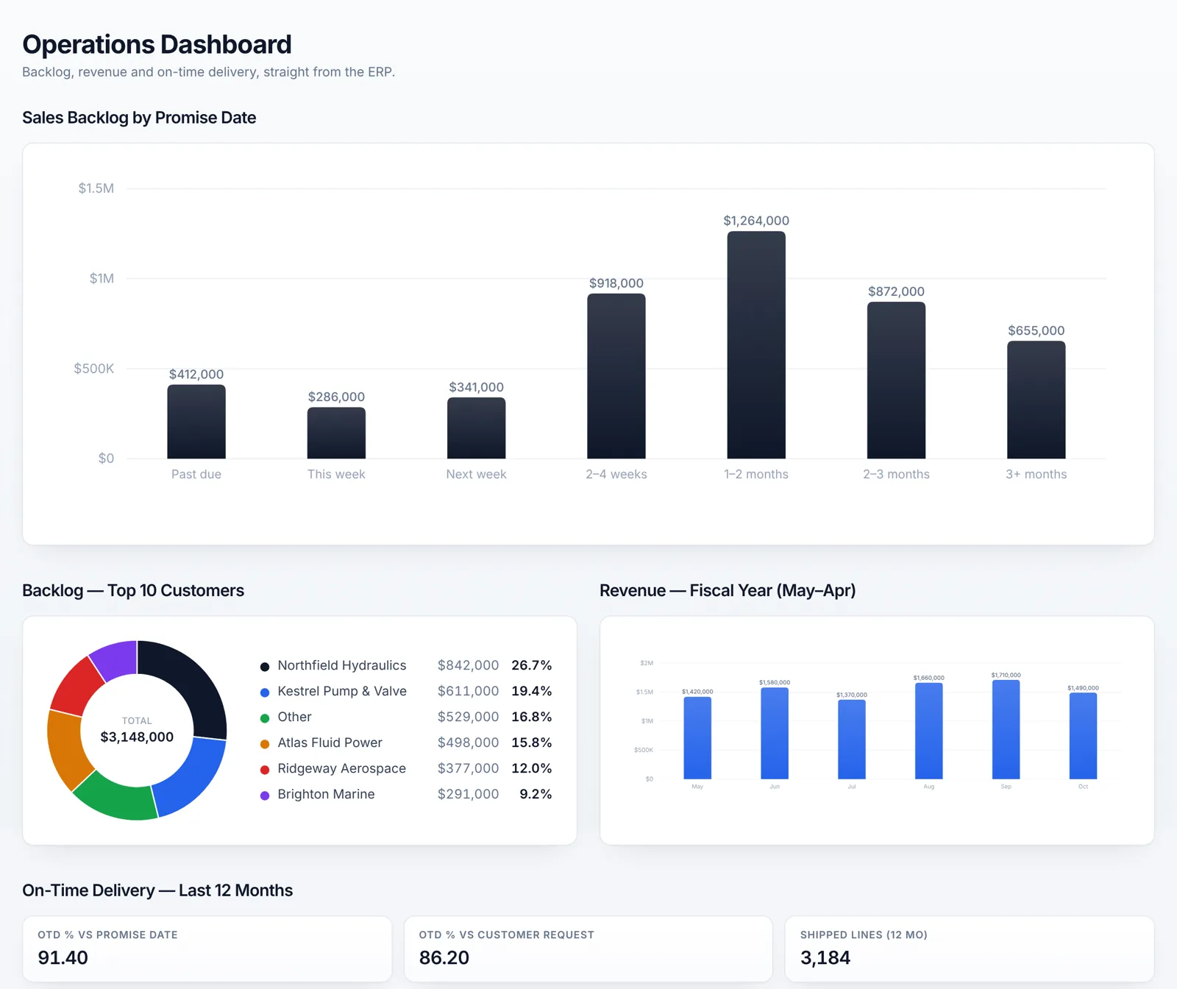Click the $1,264,000 value label
This screenshot has width=1177, height=989.
coord(756,221)
